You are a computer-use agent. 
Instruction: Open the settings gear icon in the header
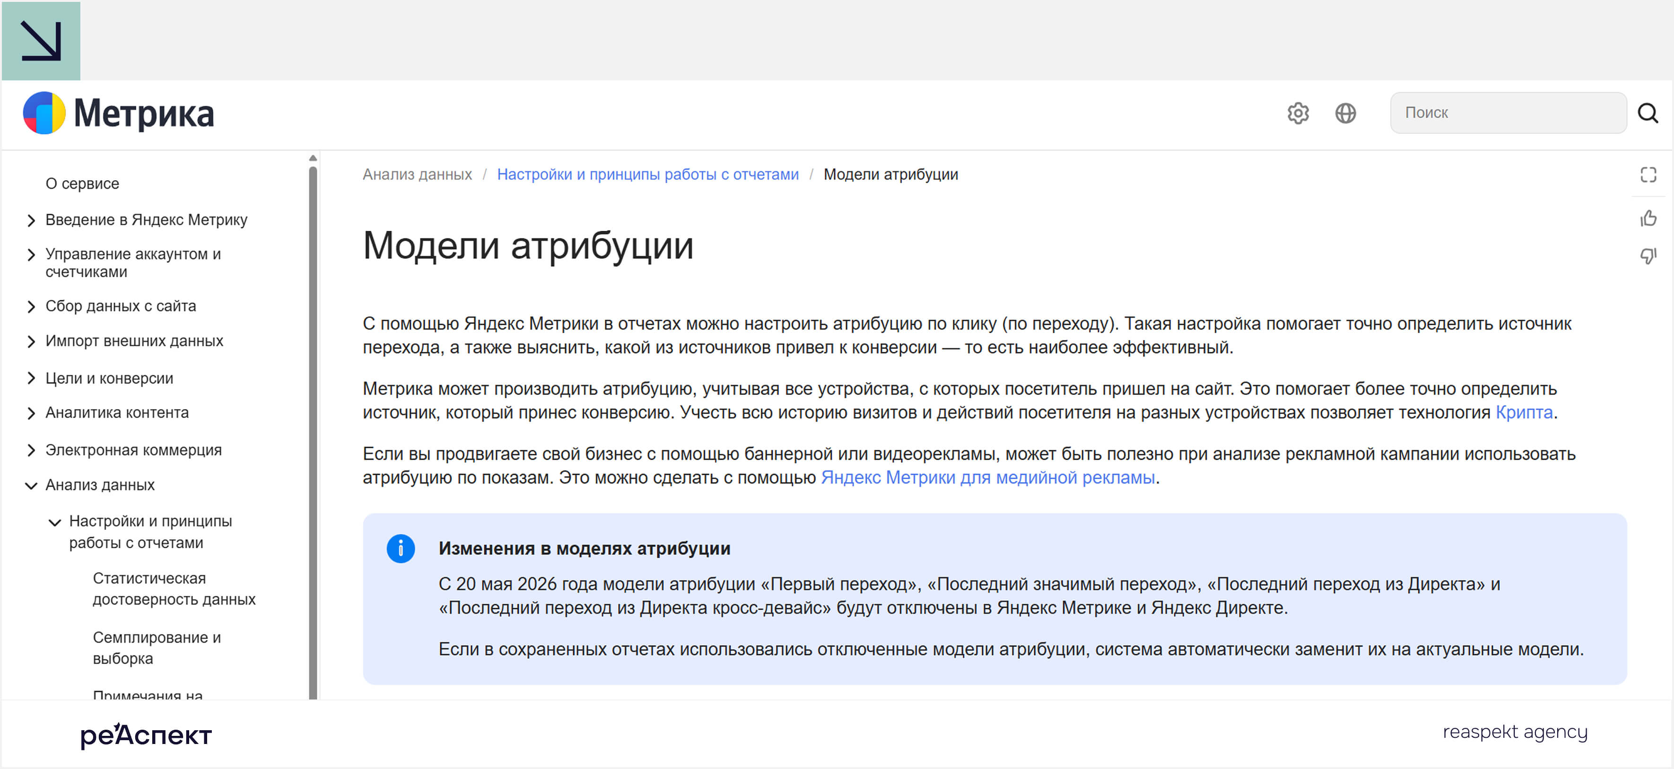point(1298,113)
